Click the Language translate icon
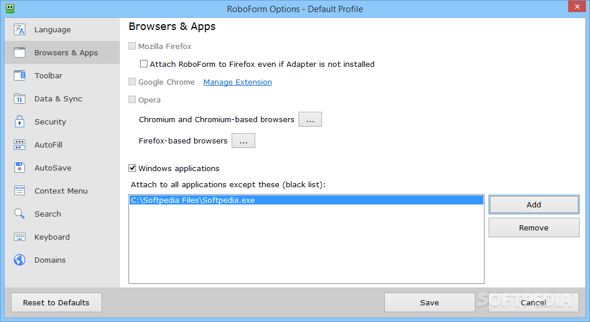Image resolution: width=590 pixels, height=322 pixels. (20, 29)
